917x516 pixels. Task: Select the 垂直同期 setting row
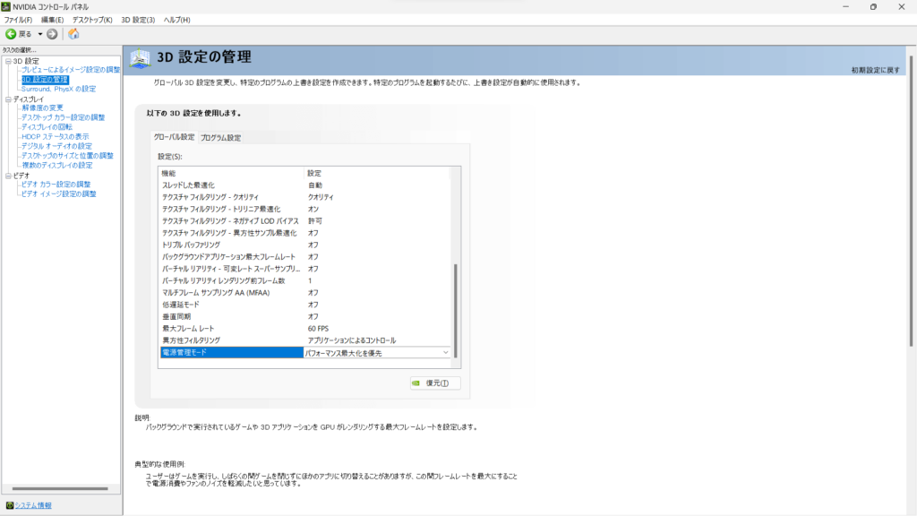point(305,316)
